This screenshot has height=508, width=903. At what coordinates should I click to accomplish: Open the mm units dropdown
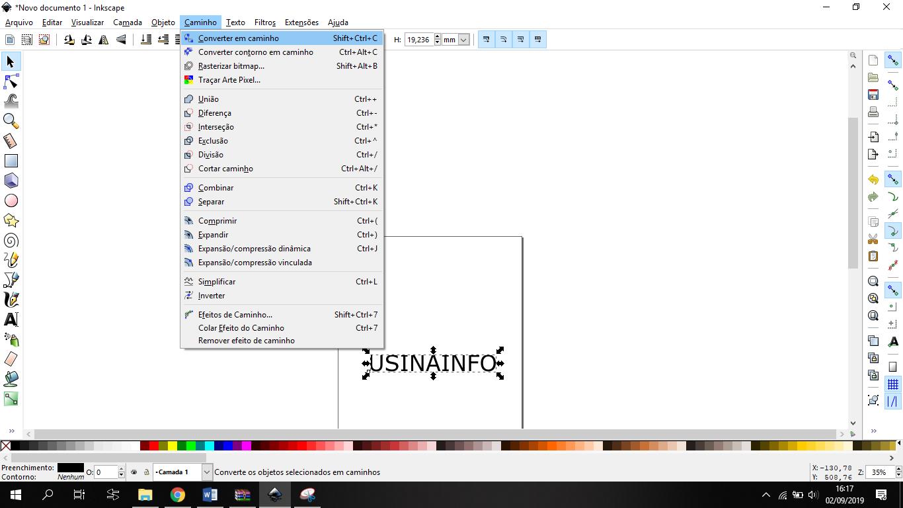[x=463, y=40]
